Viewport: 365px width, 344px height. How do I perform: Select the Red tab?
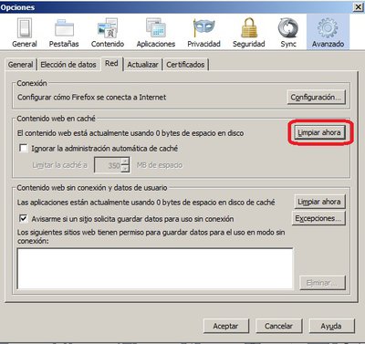coord(111,64)
